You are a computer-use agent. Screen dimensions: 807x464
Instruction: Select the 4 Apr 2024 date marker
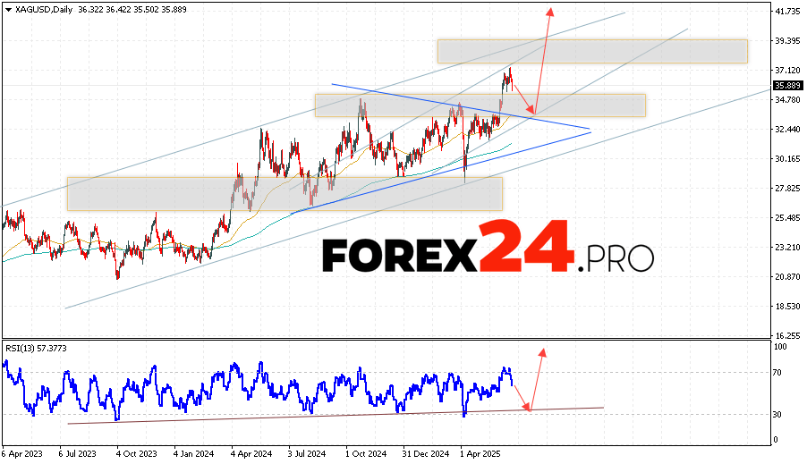250,453
